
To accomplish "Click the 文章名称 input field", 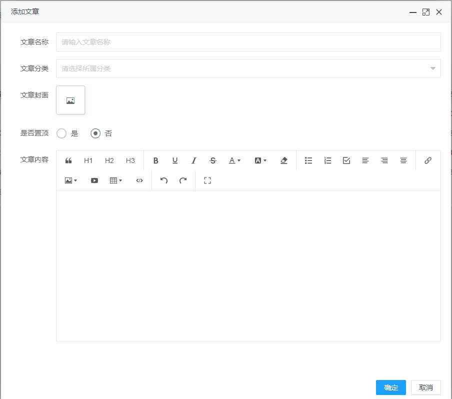I will 248,42.
